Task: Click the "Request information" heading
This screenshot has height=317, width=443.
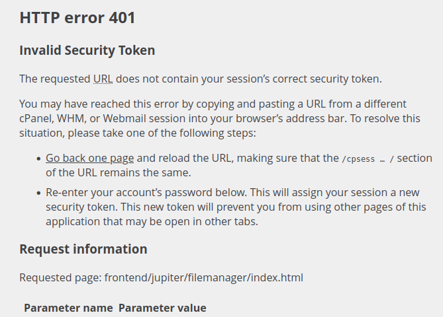Action: [x=83, y=249]
